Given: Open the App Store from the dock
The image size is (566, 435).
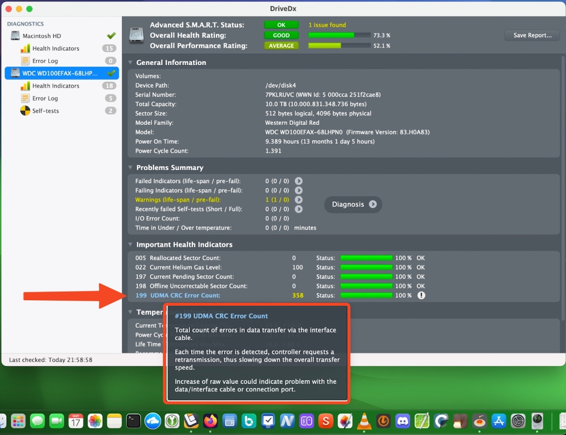Looking at the screenshot, I should 499,420.
